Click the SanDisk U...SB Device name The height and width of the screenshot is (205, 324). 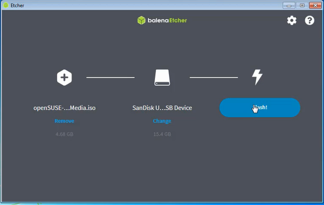coord(162,108)
